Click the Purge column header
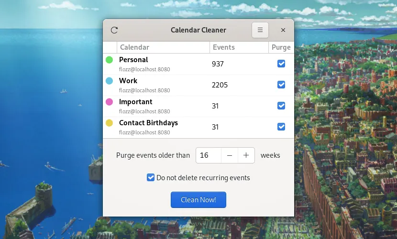 pos(281,47)
